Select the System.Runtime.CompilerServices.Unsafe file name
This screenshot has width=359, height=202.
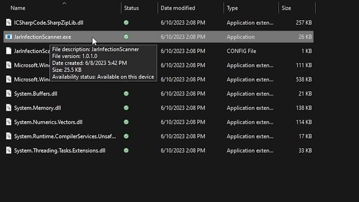point(65,136)
